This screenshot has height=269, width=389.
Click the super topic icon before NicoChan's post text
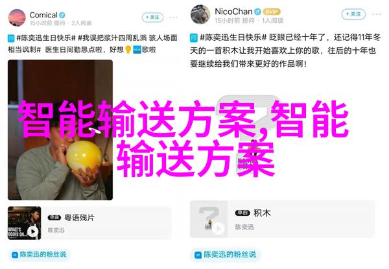pyautogui.click(x=194, y=38)
